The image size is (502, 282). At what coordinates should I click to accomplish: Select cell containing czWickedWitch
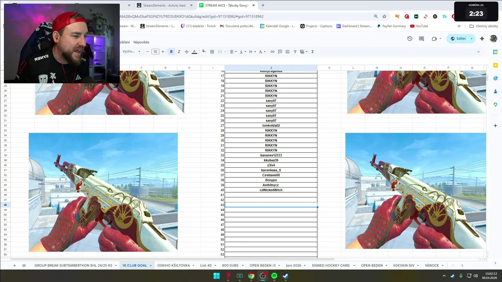[x=271, y=190]
